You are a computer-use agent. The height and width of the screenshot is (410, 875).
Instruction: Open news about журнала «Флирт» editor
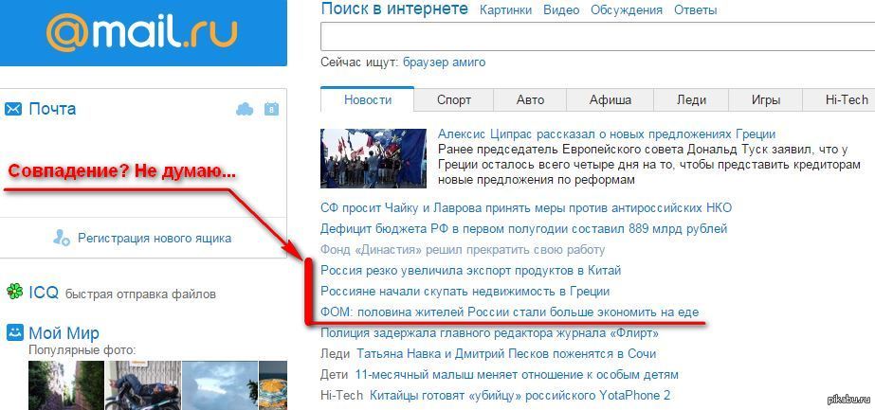coord(489,333)
